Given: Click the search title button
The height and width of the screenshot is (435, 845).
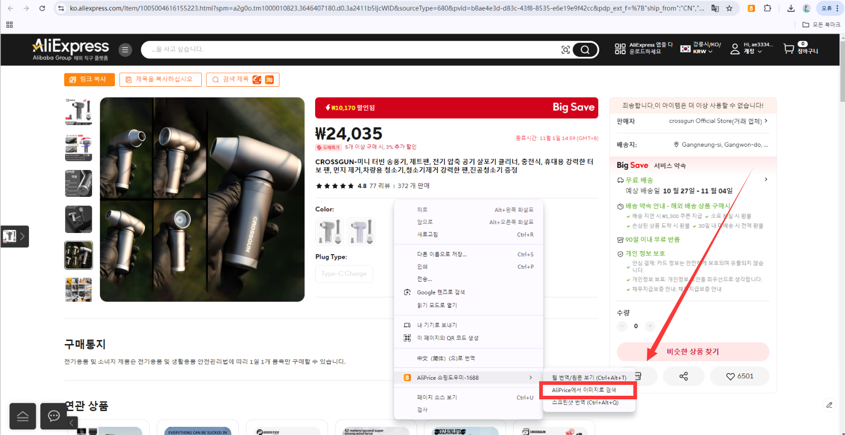Looking at the screenshot, I should pos(243,80).
